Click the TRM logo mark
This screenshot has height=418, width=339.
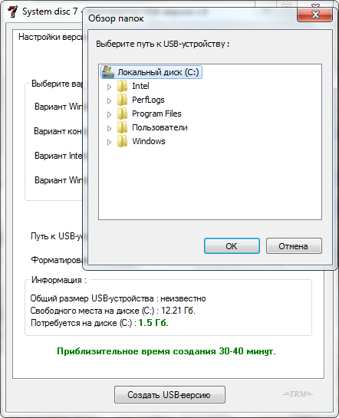point(298,393)
